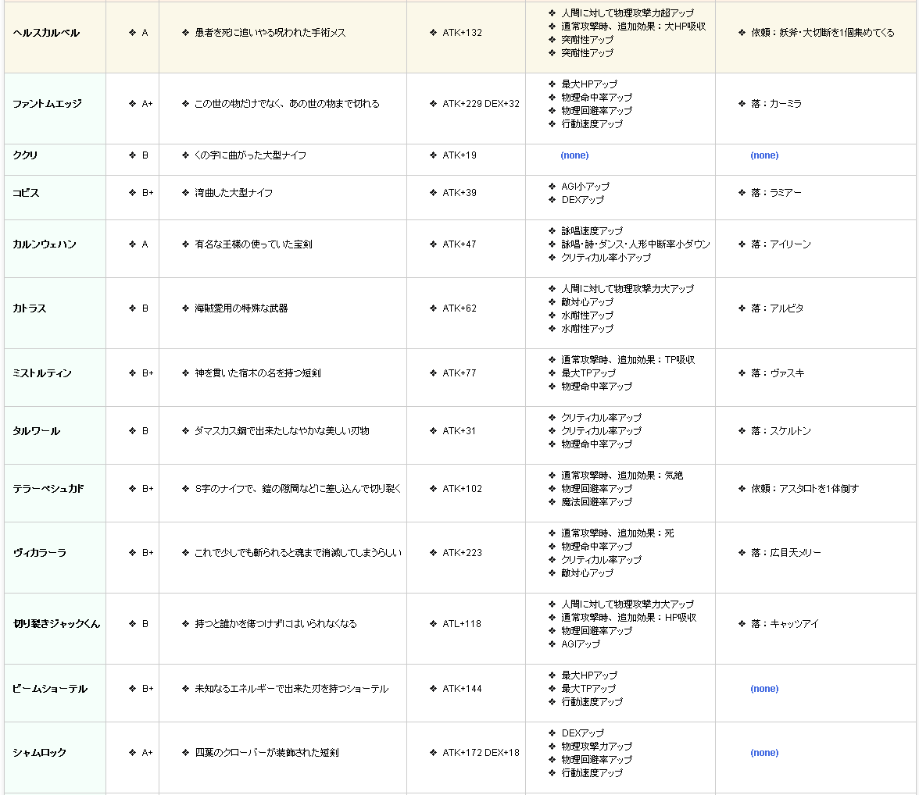Click the 依頼：アスタロトを1体倒す request text
The image size is (919, 795).
(805, 489)
